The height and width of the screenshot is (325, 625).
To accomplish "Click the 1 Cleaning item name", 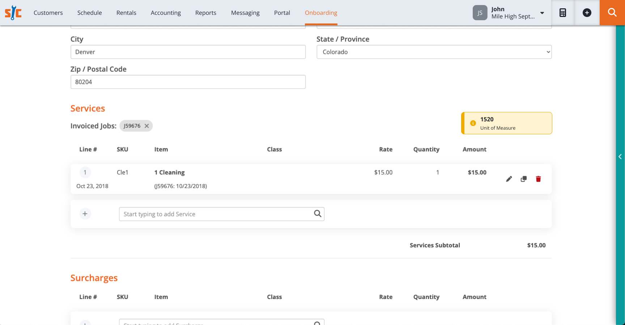I will pos(170,173).
